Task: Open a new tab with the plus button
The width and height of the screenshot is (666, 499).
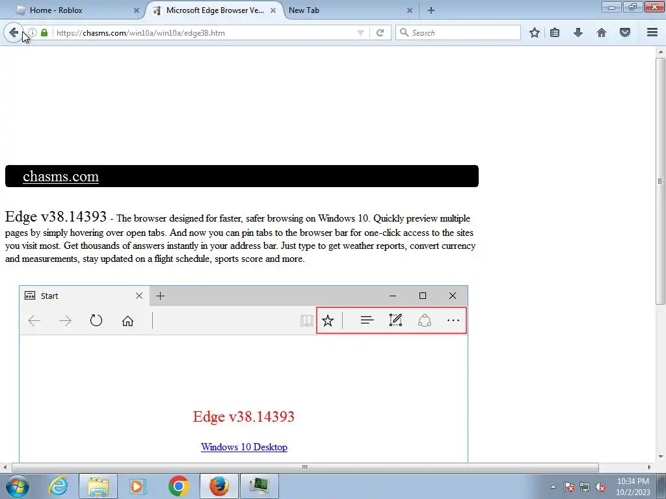Action: [431, 10]
